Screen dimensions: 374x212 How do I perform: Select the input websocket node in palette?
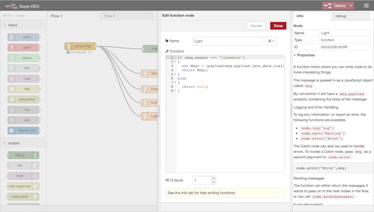coord(23,99)
